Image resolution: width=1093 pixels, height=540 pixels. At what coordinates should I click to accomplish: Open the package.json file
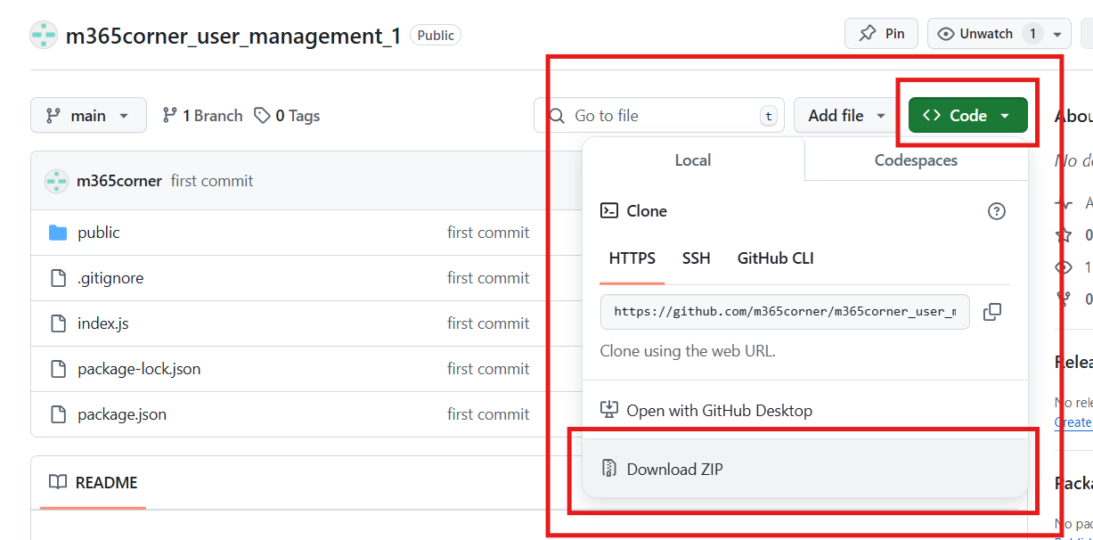pyautogui.click(x=122, y=414)
